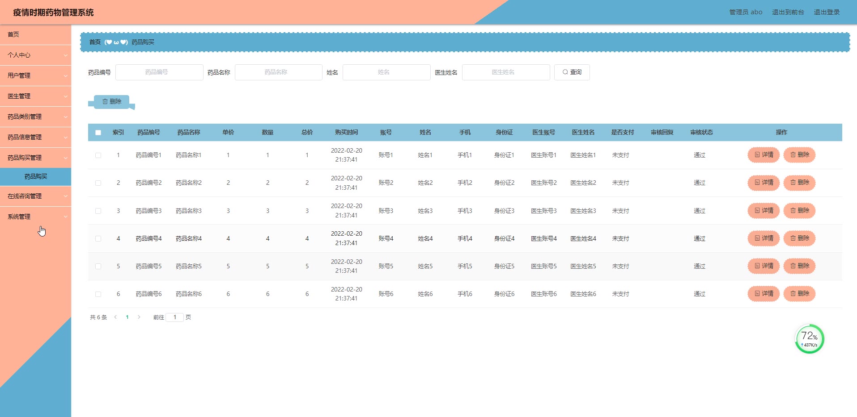This screenshot has width=857, height=417.
Task: Click trash icon for row 药品编号6
Action: pos(793,294)
